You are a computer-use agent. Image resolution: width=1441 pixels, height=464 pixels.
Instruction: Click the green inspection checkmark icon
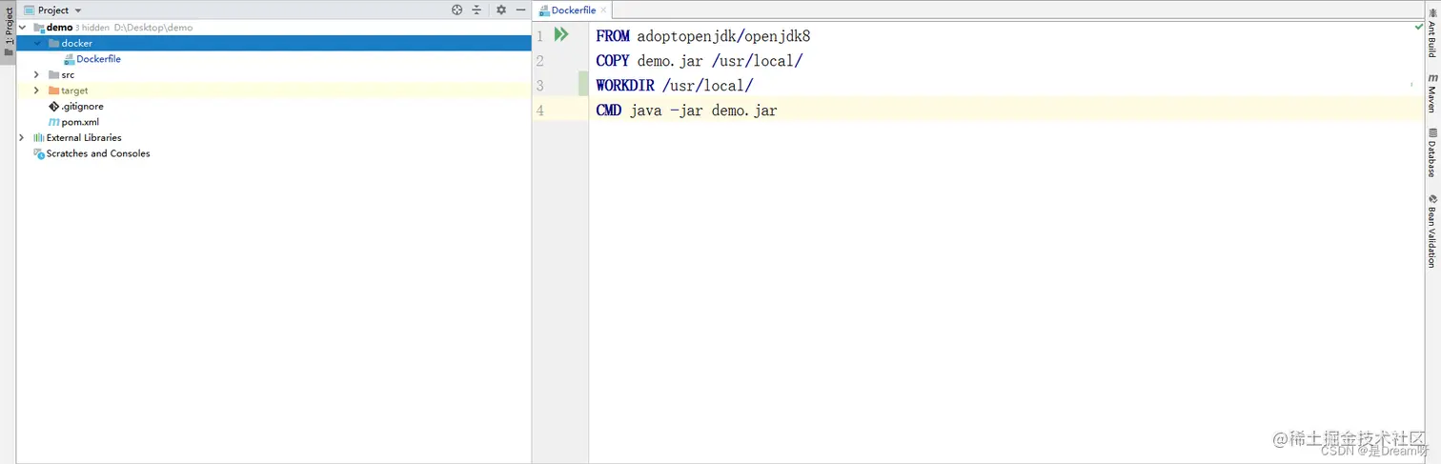1419,28
